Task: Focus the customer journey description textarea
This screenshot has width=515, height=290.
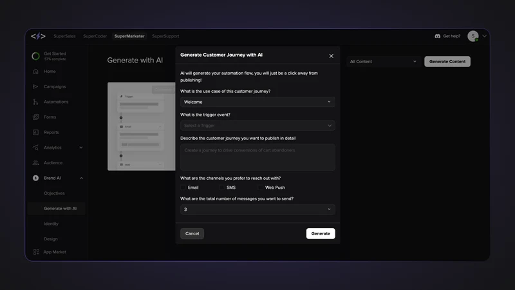Action: tap(257, 157)
